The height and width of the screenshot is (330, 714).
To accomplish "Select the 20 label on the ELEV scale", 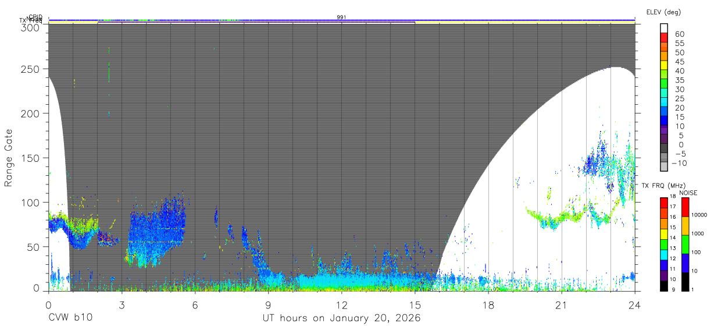I will tap(679, 108).
